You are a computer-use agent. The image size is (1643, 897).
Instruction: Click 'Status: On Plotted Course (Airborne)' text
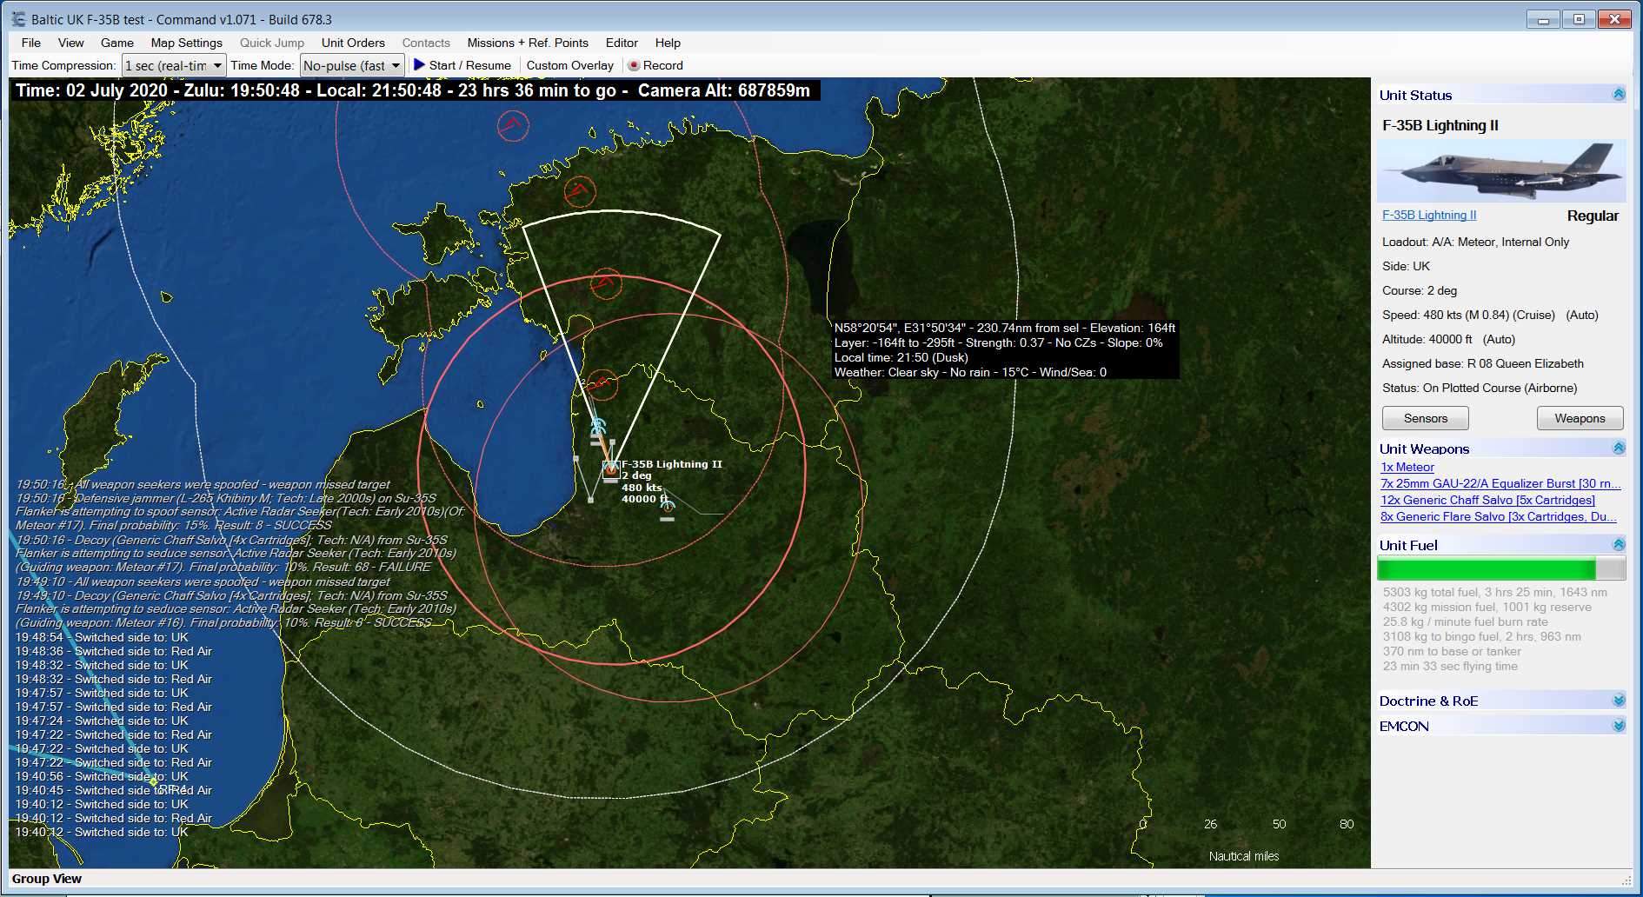tap(1480, 388)
